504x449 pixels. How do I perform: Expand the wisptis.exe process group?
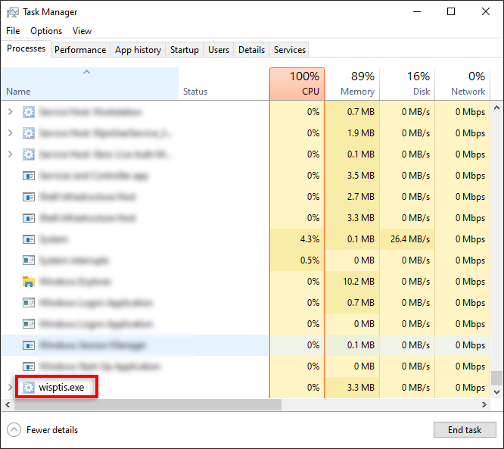point(11,388)
